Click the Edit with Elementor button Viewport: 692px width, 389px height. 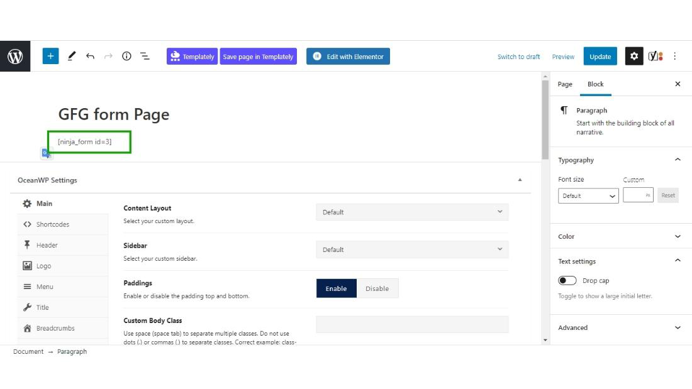[349, 56]
